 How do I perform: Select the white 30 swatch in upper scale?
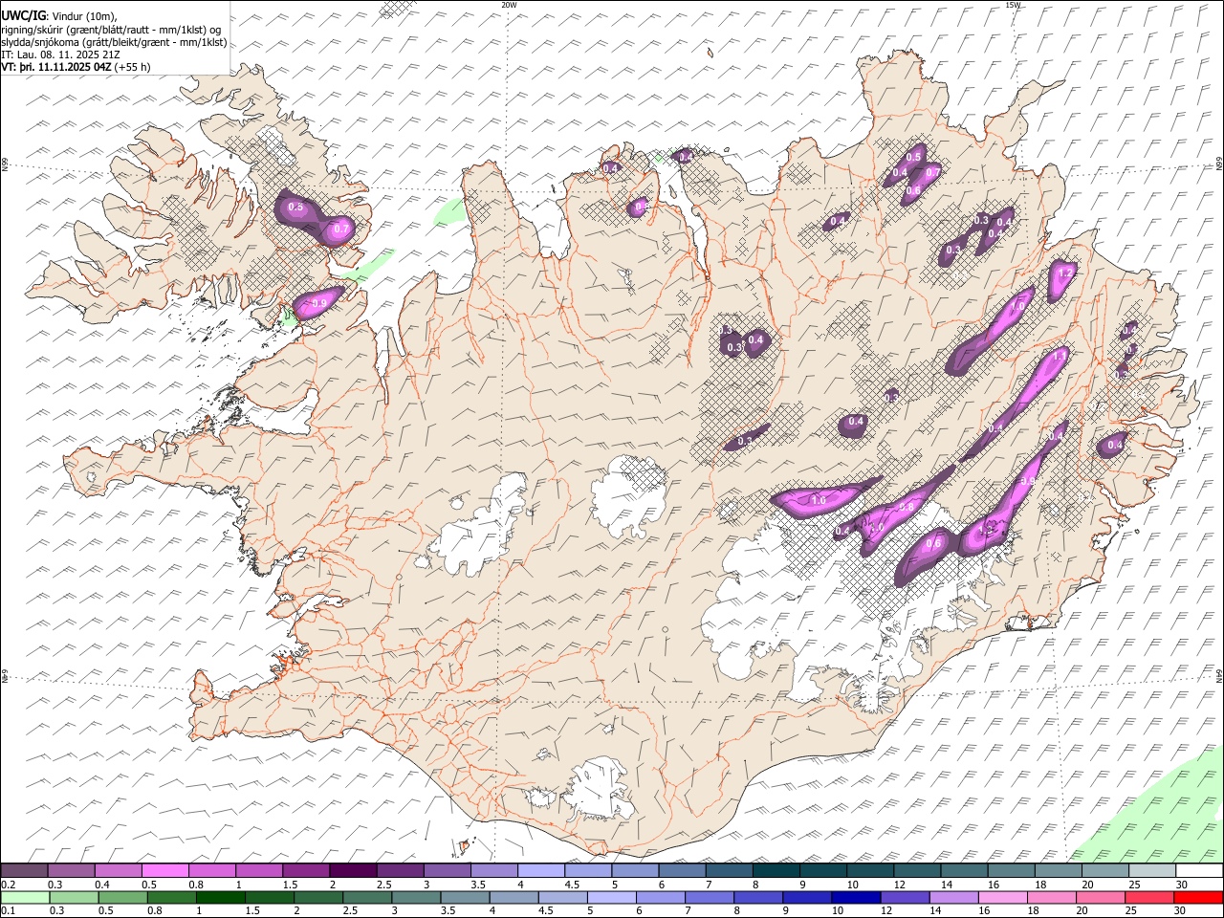pos(1199,871)
